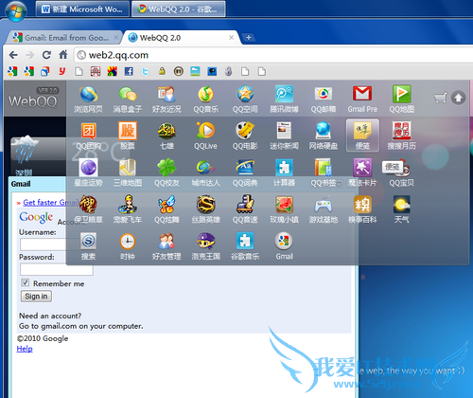Open the 糗事百科 app icon

[362, 209]
